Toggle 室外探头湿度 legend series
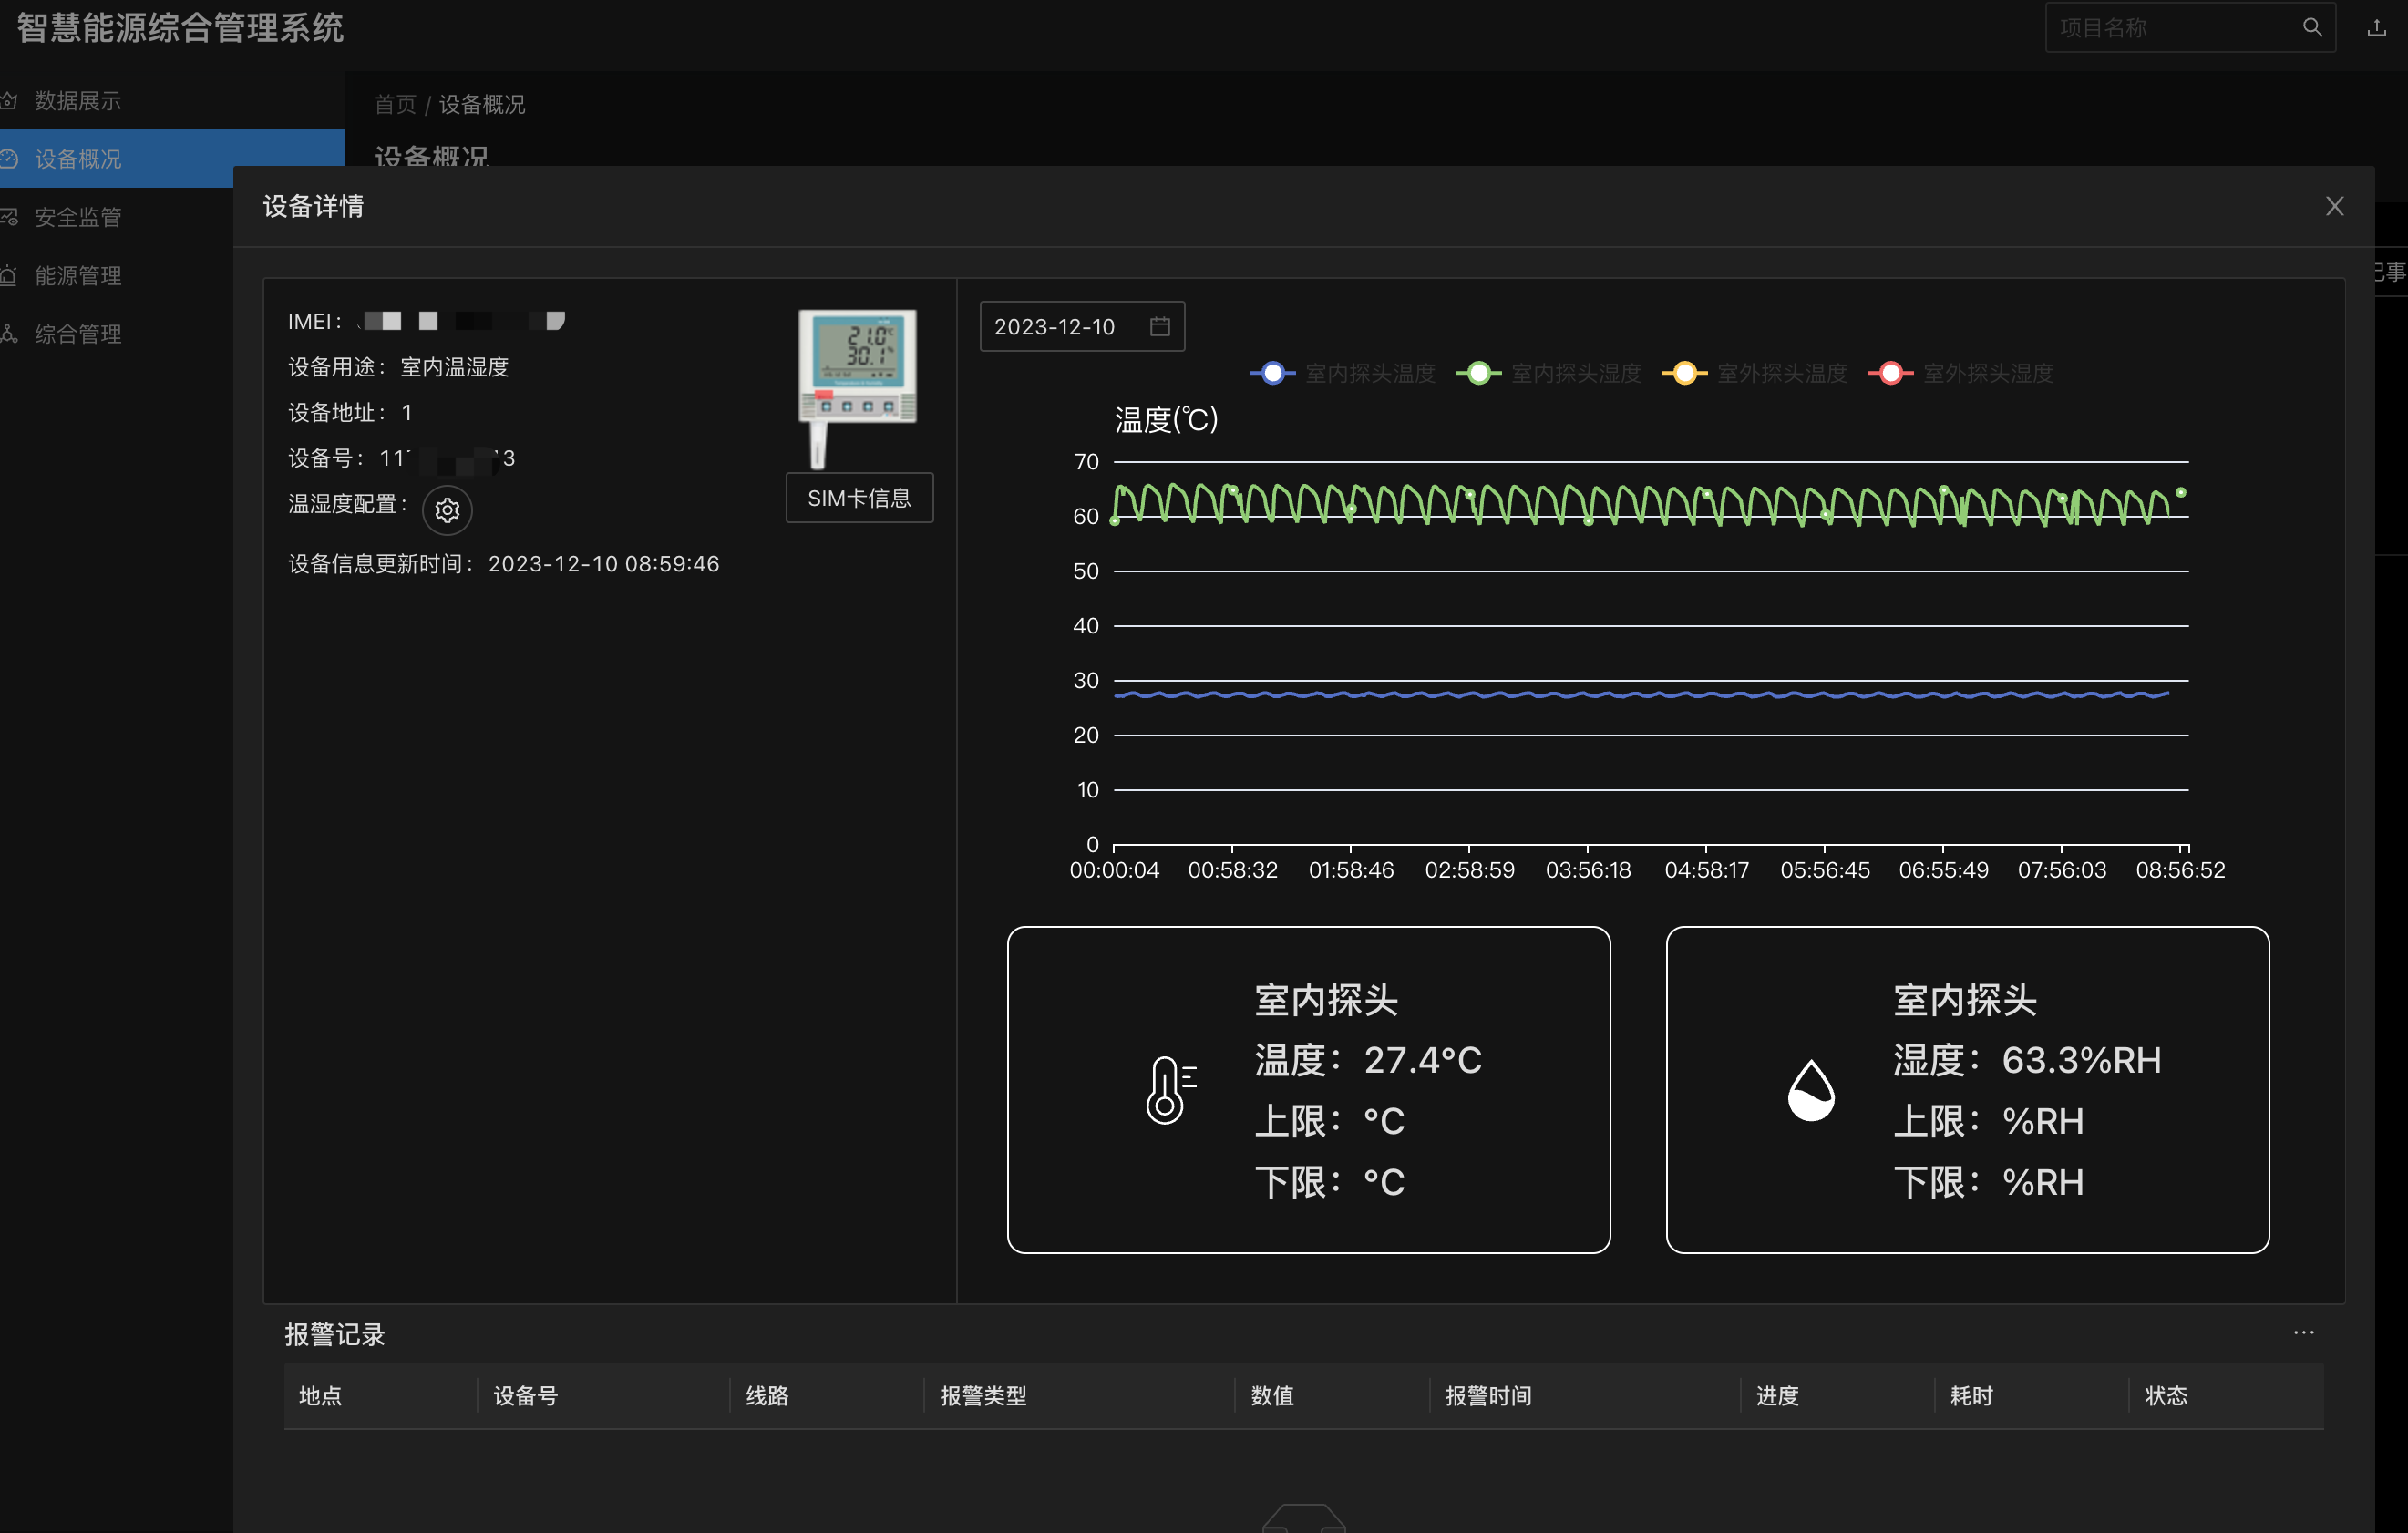This screenshot has height=1533, width=2408. (1960, 373)
